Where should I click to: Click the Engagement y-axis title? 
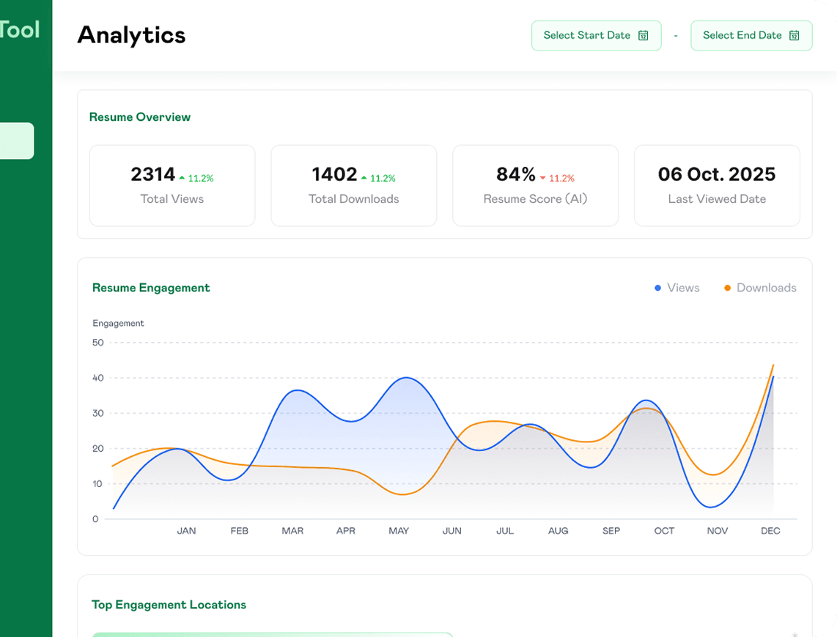pos(118,323)
